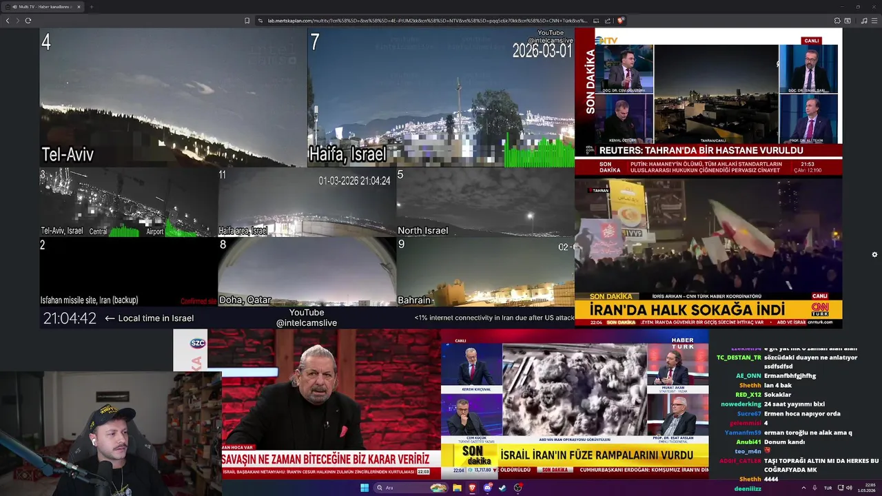882x496 pixels.
Task: Bookmark this page with the bookmark icon
Action: coord(247,21)
